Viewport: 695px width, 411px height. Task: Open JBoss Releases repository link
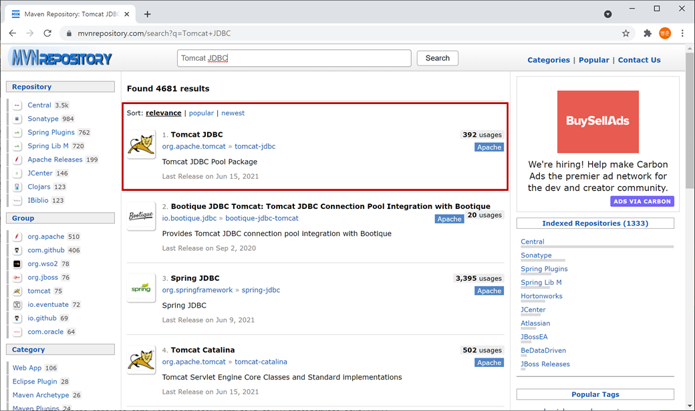pyautogui.click(x=545, y=364)
